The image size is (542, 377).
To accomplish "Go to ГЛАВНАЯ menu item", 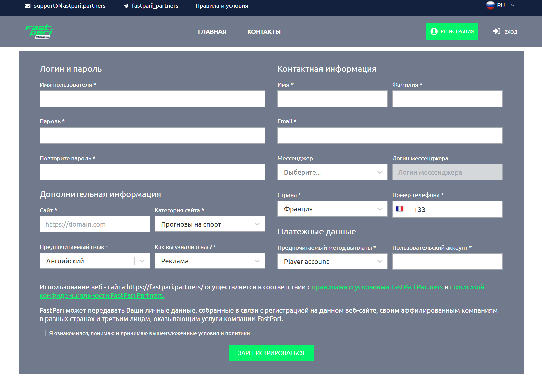I will pos(212,32).
